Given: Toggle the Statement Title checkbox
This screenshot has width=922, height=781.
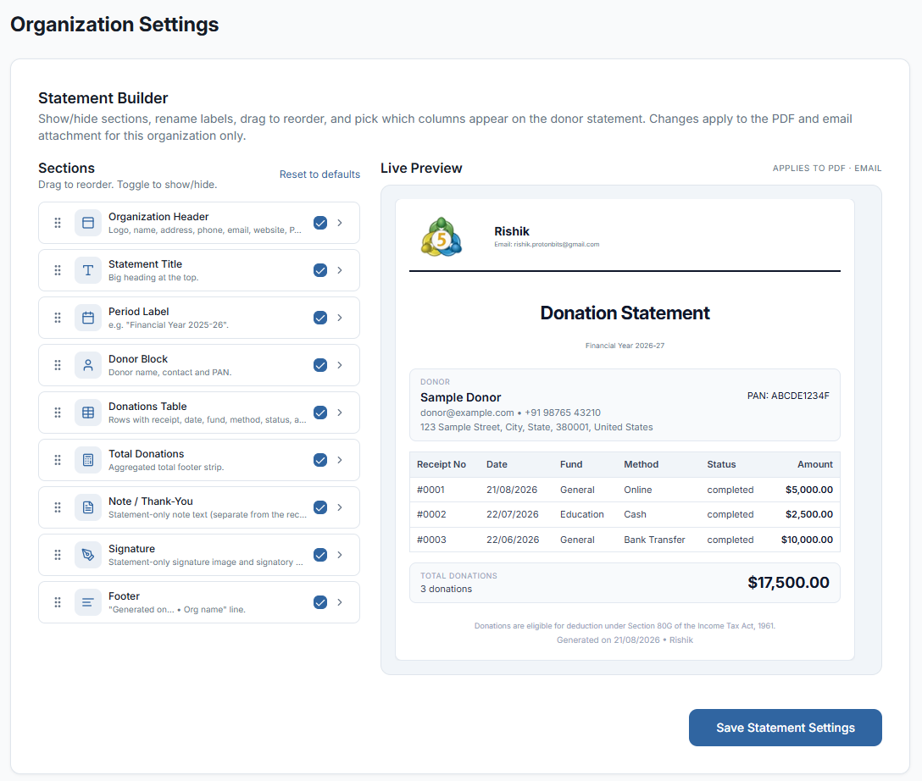Looking at the screenshot, I should (319, 270).
